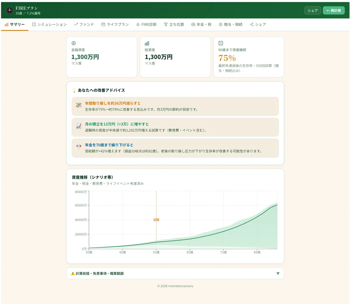
Task: Click the 1,300万円 value under 金融資産
Action: coord(85,57)
